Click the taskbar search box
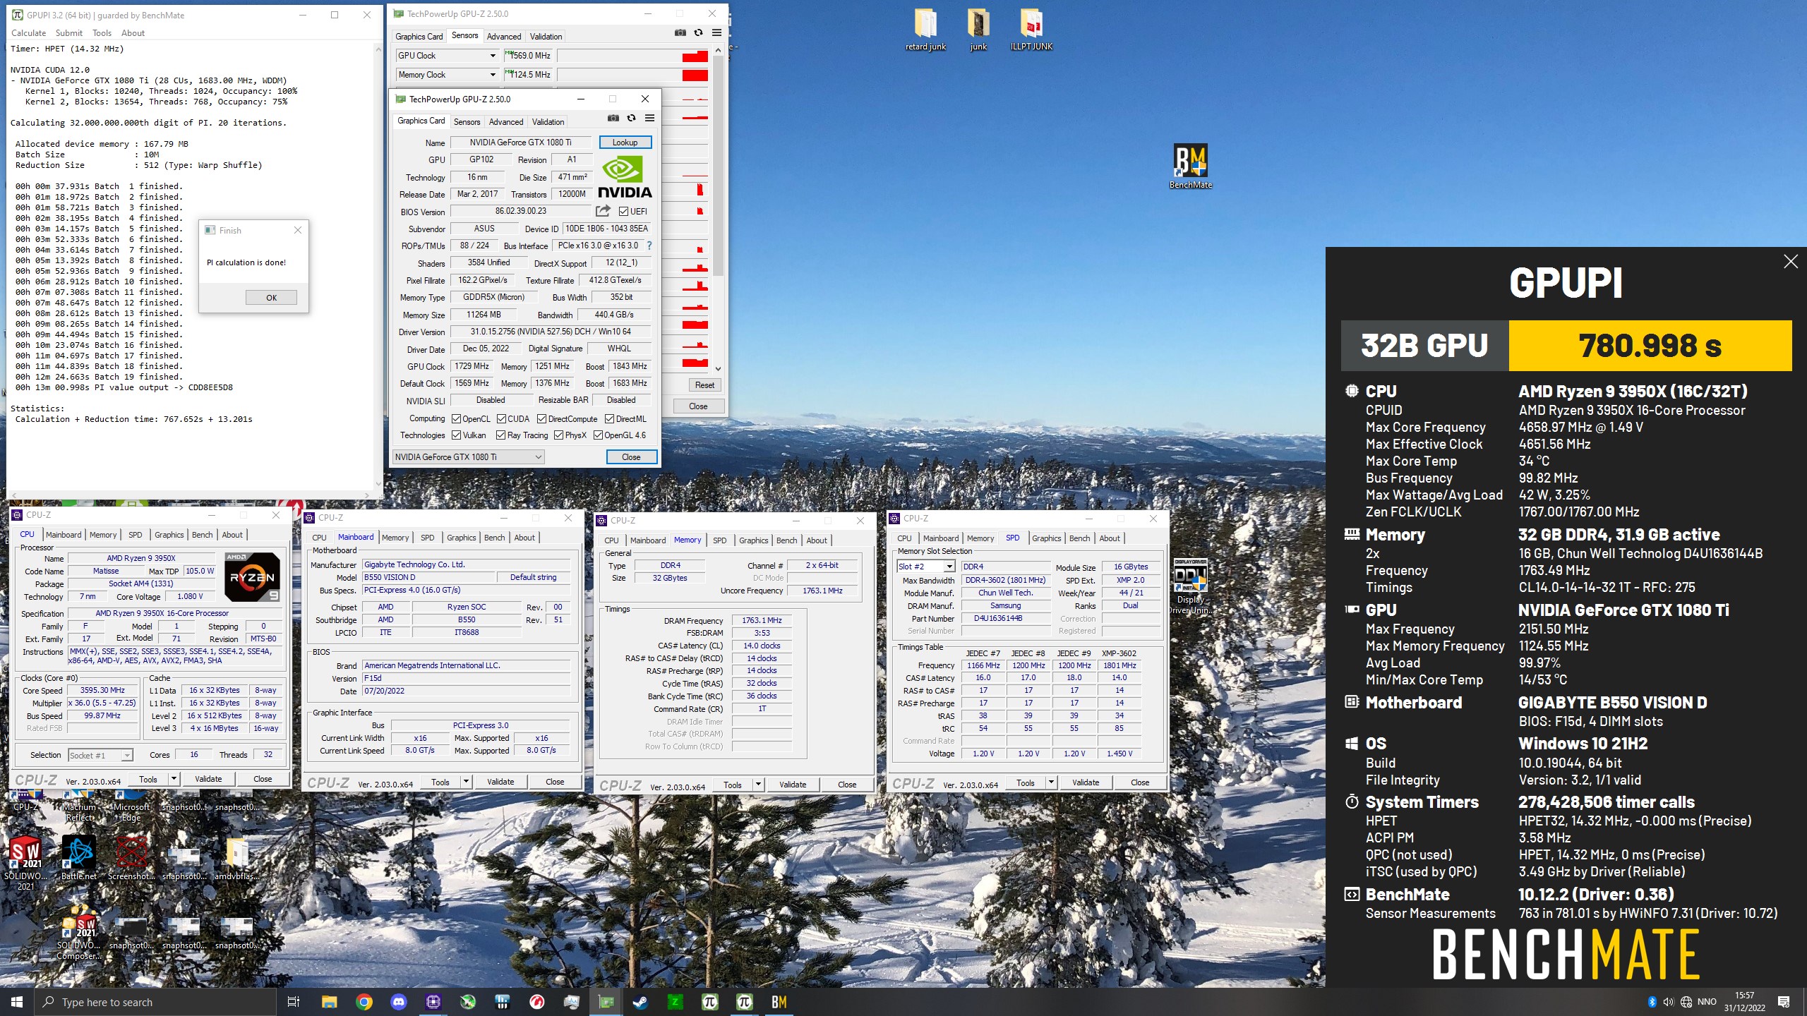Viewport: 1807px width, 1016px height. tap(155, 1002)
